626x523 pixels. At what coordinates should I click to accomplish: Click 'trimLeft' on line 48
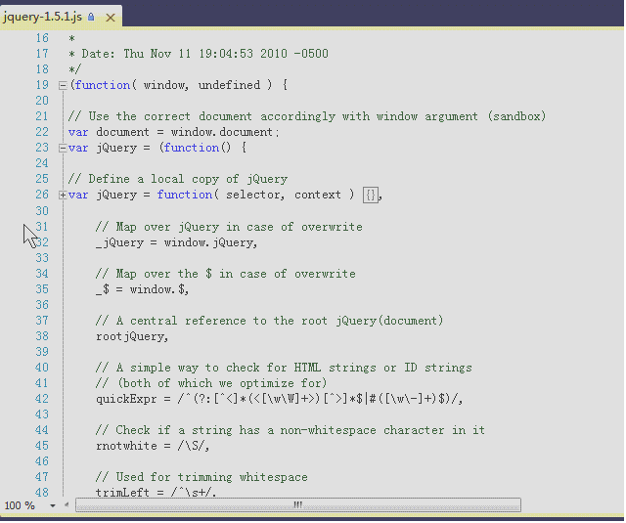tap(122, 493)
